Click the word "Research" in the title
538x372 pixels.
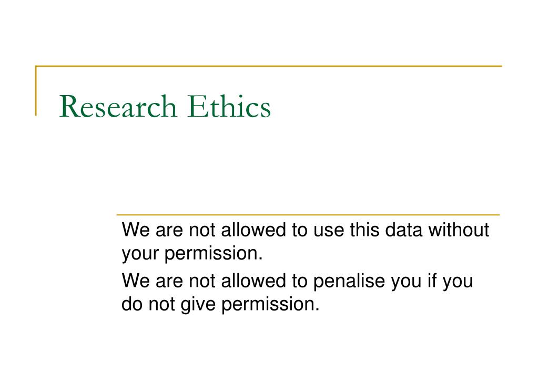tap(118, 106)
